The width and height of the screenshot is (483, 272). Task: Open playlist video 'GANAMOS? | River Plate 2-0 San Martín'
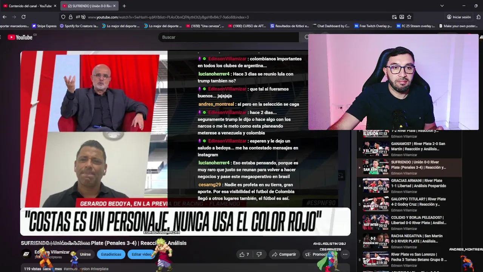[x=409, y=149]
